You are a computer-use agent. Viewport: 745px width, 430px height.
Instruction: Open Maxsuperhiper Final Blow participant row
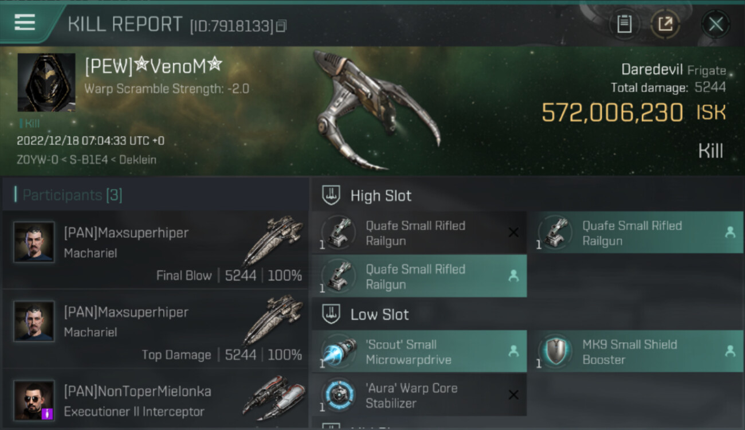(x=155, y=251)
